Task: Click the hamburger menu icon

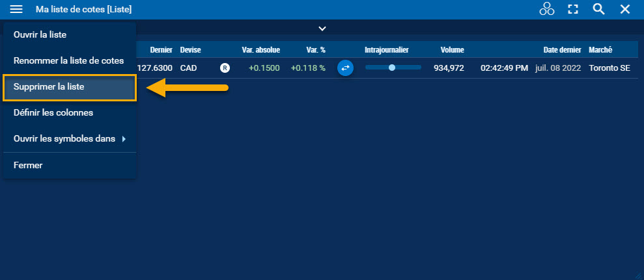Action: 17,9
